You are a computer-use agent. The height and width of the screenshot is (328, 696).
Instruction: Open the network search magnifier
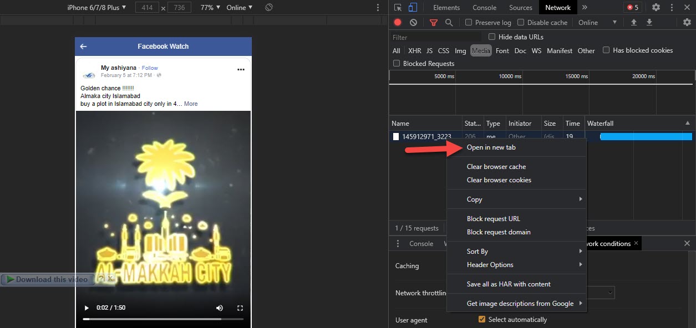(449, 23)
